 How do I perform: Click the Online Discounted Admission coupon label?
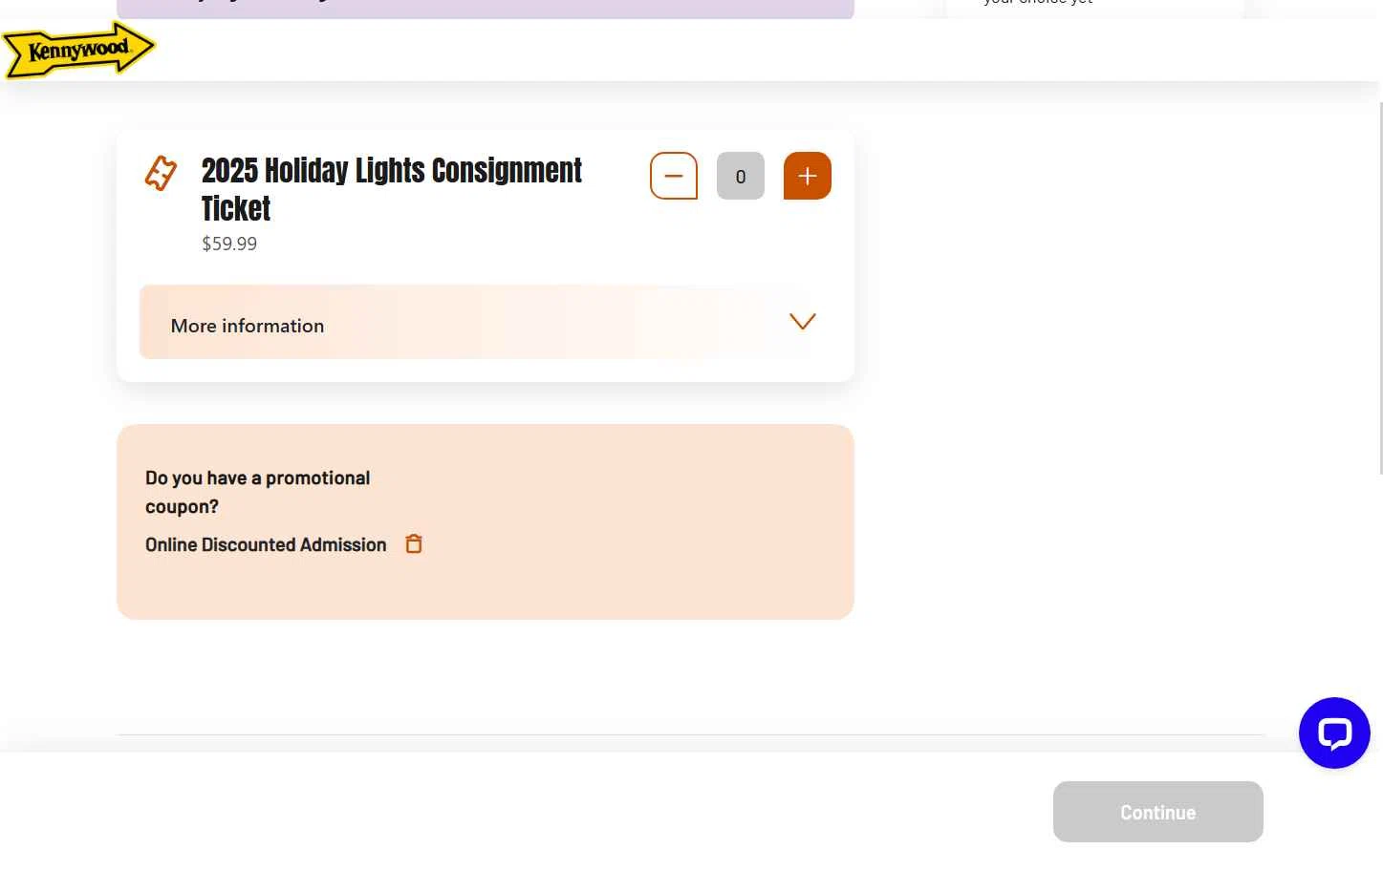click(266, 544)
